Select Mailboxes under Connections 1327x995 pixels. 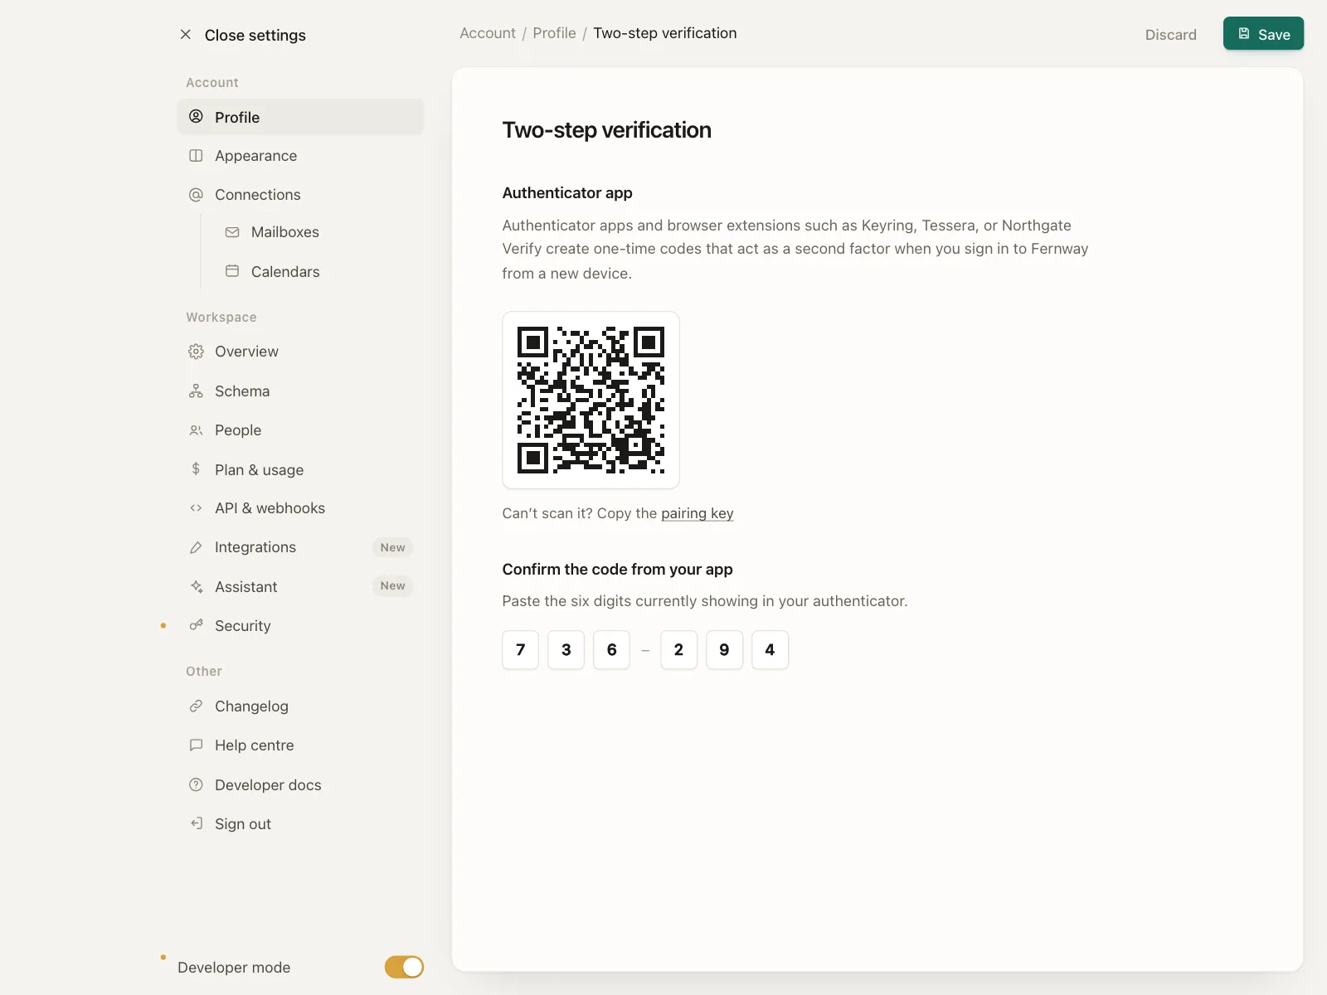[x=318, y=232]
